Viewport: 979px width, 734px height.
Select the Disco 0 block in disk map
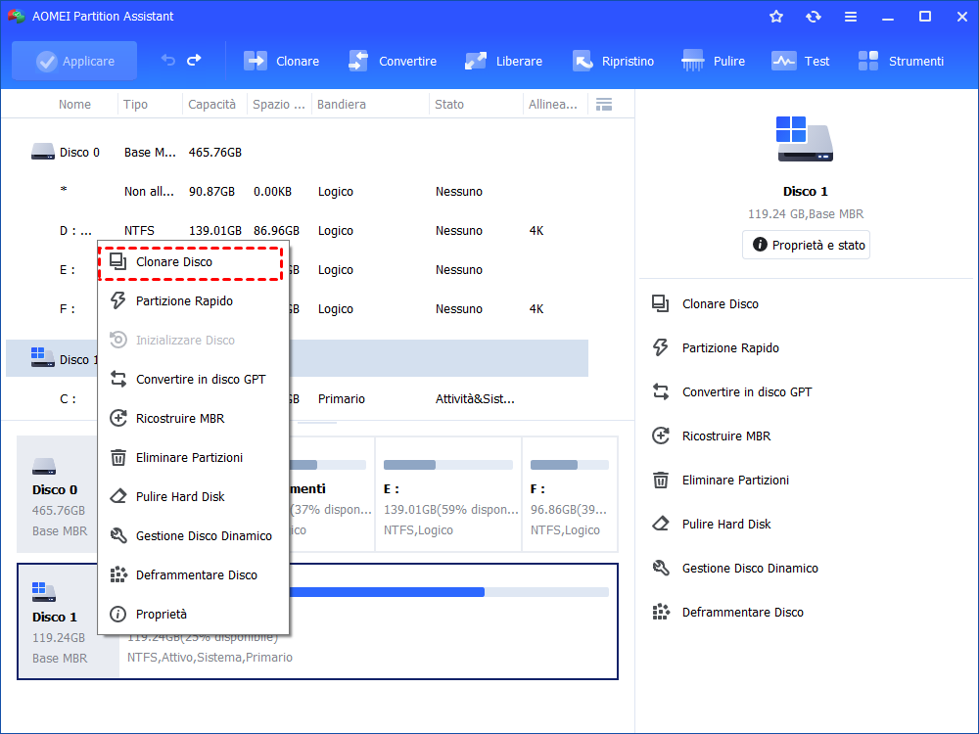coord(58,494)
